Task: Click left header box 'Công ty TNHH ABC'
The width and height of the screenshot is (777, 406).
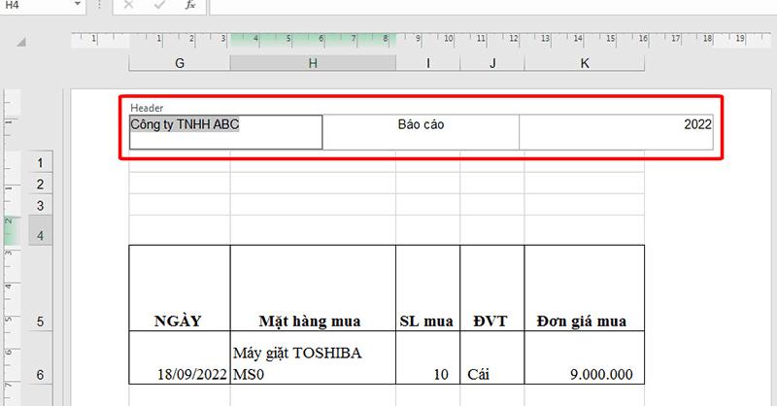Action: [225, 132]
